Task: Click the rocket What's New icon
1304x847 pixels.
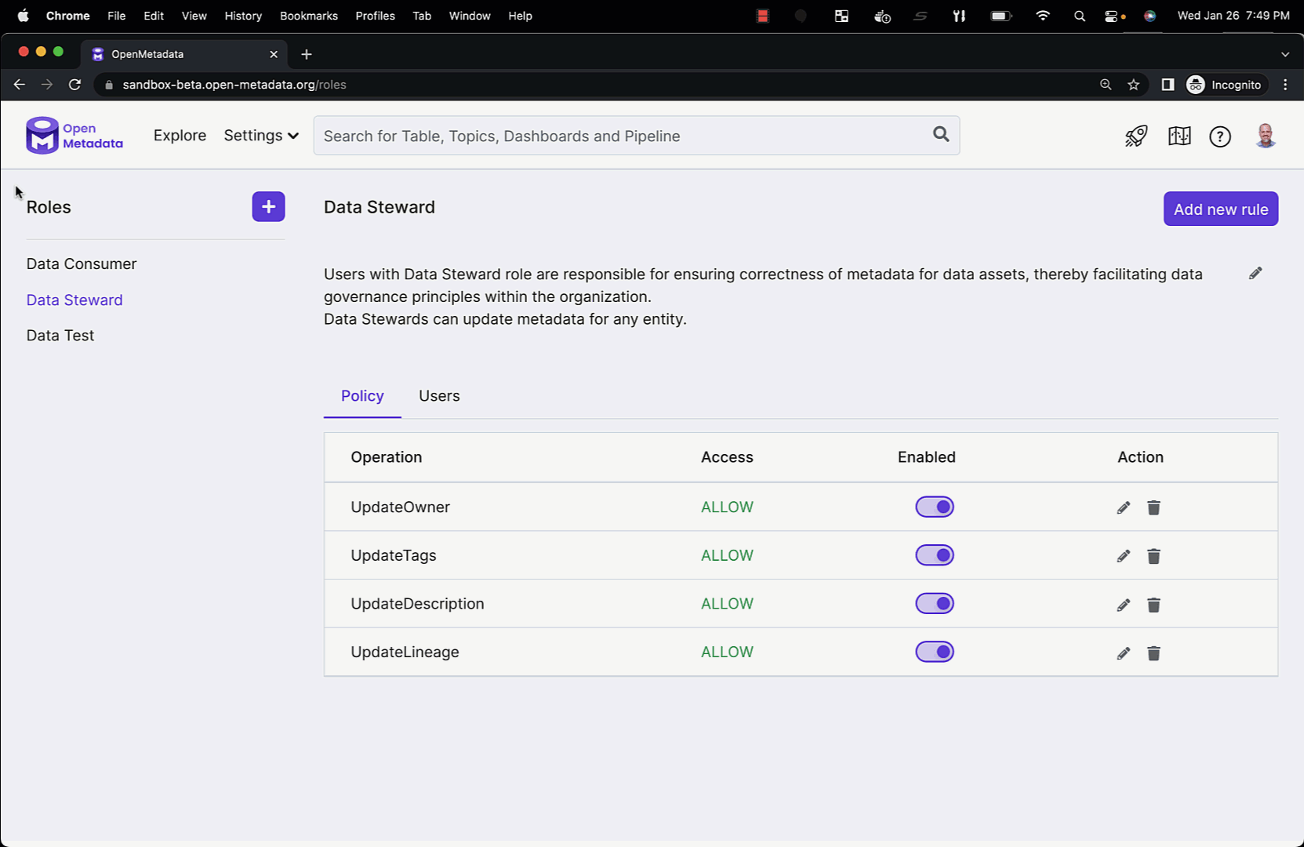Action: [x=1136, y=136]
